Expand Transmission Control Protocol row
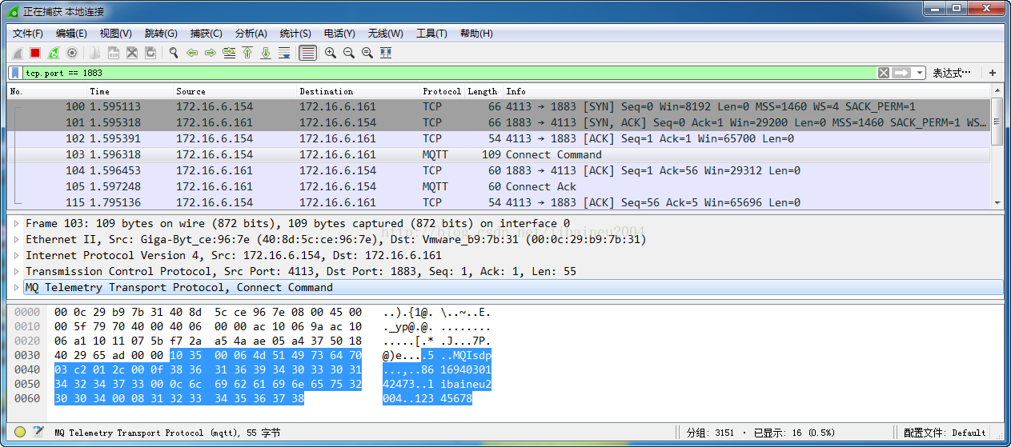The width and height of the screenshot is (1011, 447). [x=17, y=271]
